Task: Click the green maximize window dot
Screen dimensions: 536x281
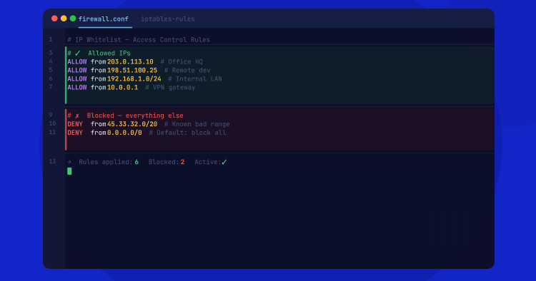Action: pyautogui.click(x=73, y=19)
